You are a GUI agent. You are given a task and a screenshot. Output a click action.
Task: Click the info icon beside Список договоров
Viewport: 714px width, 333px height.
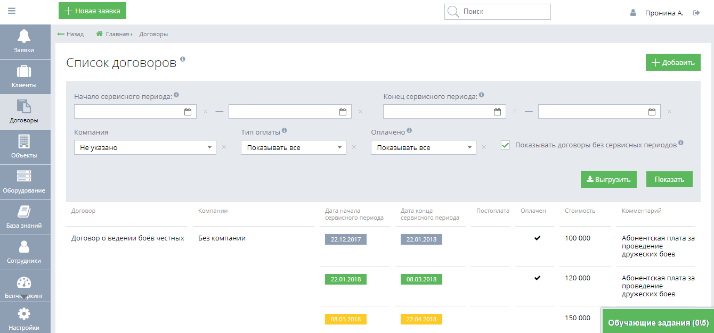(x=182, y=59)
